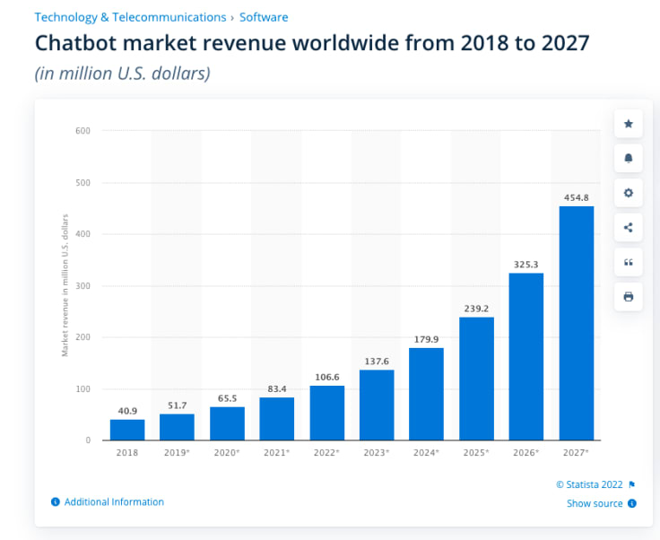Open chart settings gear icon

628,193
